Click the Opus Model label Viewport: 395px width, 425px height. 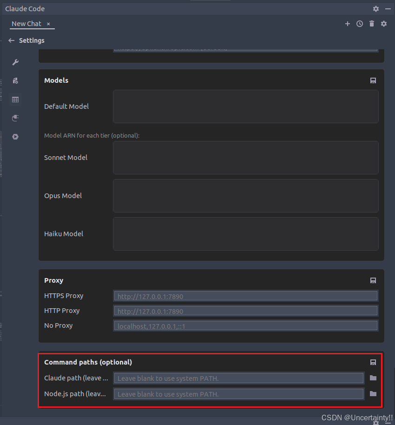pyautogui.click(x=63, y=196)
